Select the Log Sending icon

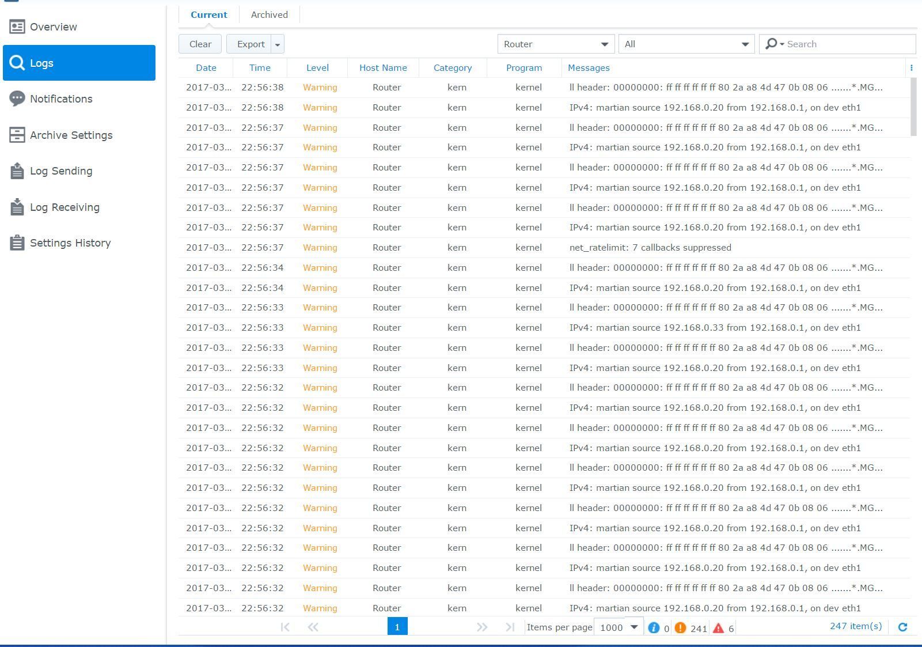17,171
